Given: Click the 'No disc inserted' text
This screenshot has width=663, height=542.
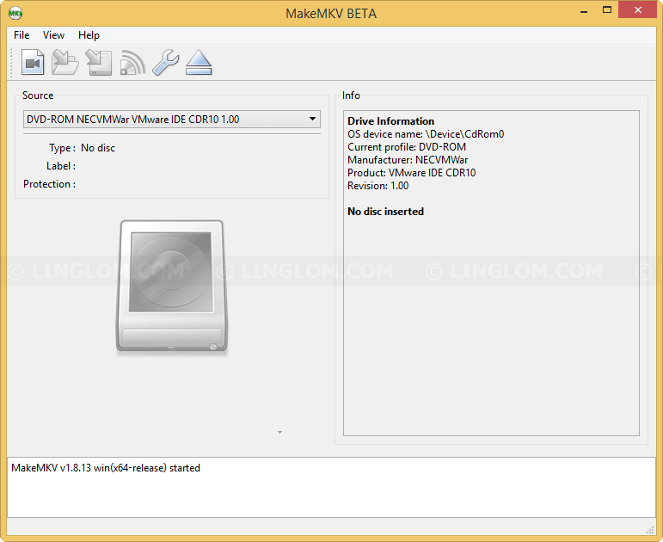Looking at the screenshot, I should [385, 212].
